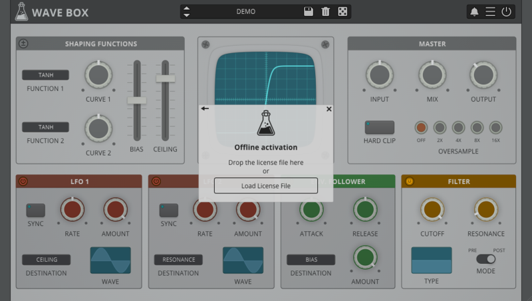Toggle the LFO 1 power button
The height and width of the screenshot is (301, 532).
point(23,181)
